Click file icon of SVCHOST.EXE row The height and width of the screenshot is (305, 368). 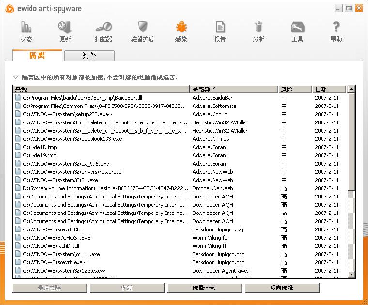pos(18,237)
